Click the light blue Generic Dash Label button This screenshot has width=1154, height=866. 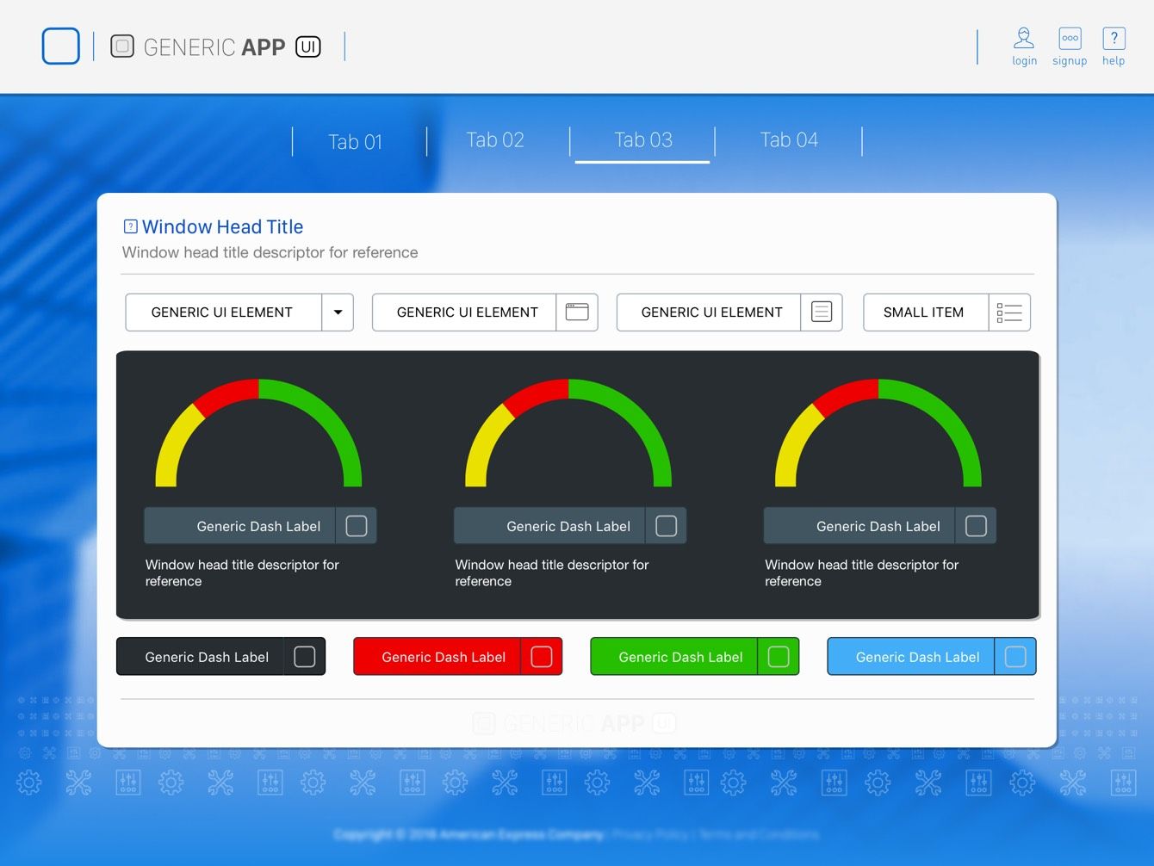point(931,657)
